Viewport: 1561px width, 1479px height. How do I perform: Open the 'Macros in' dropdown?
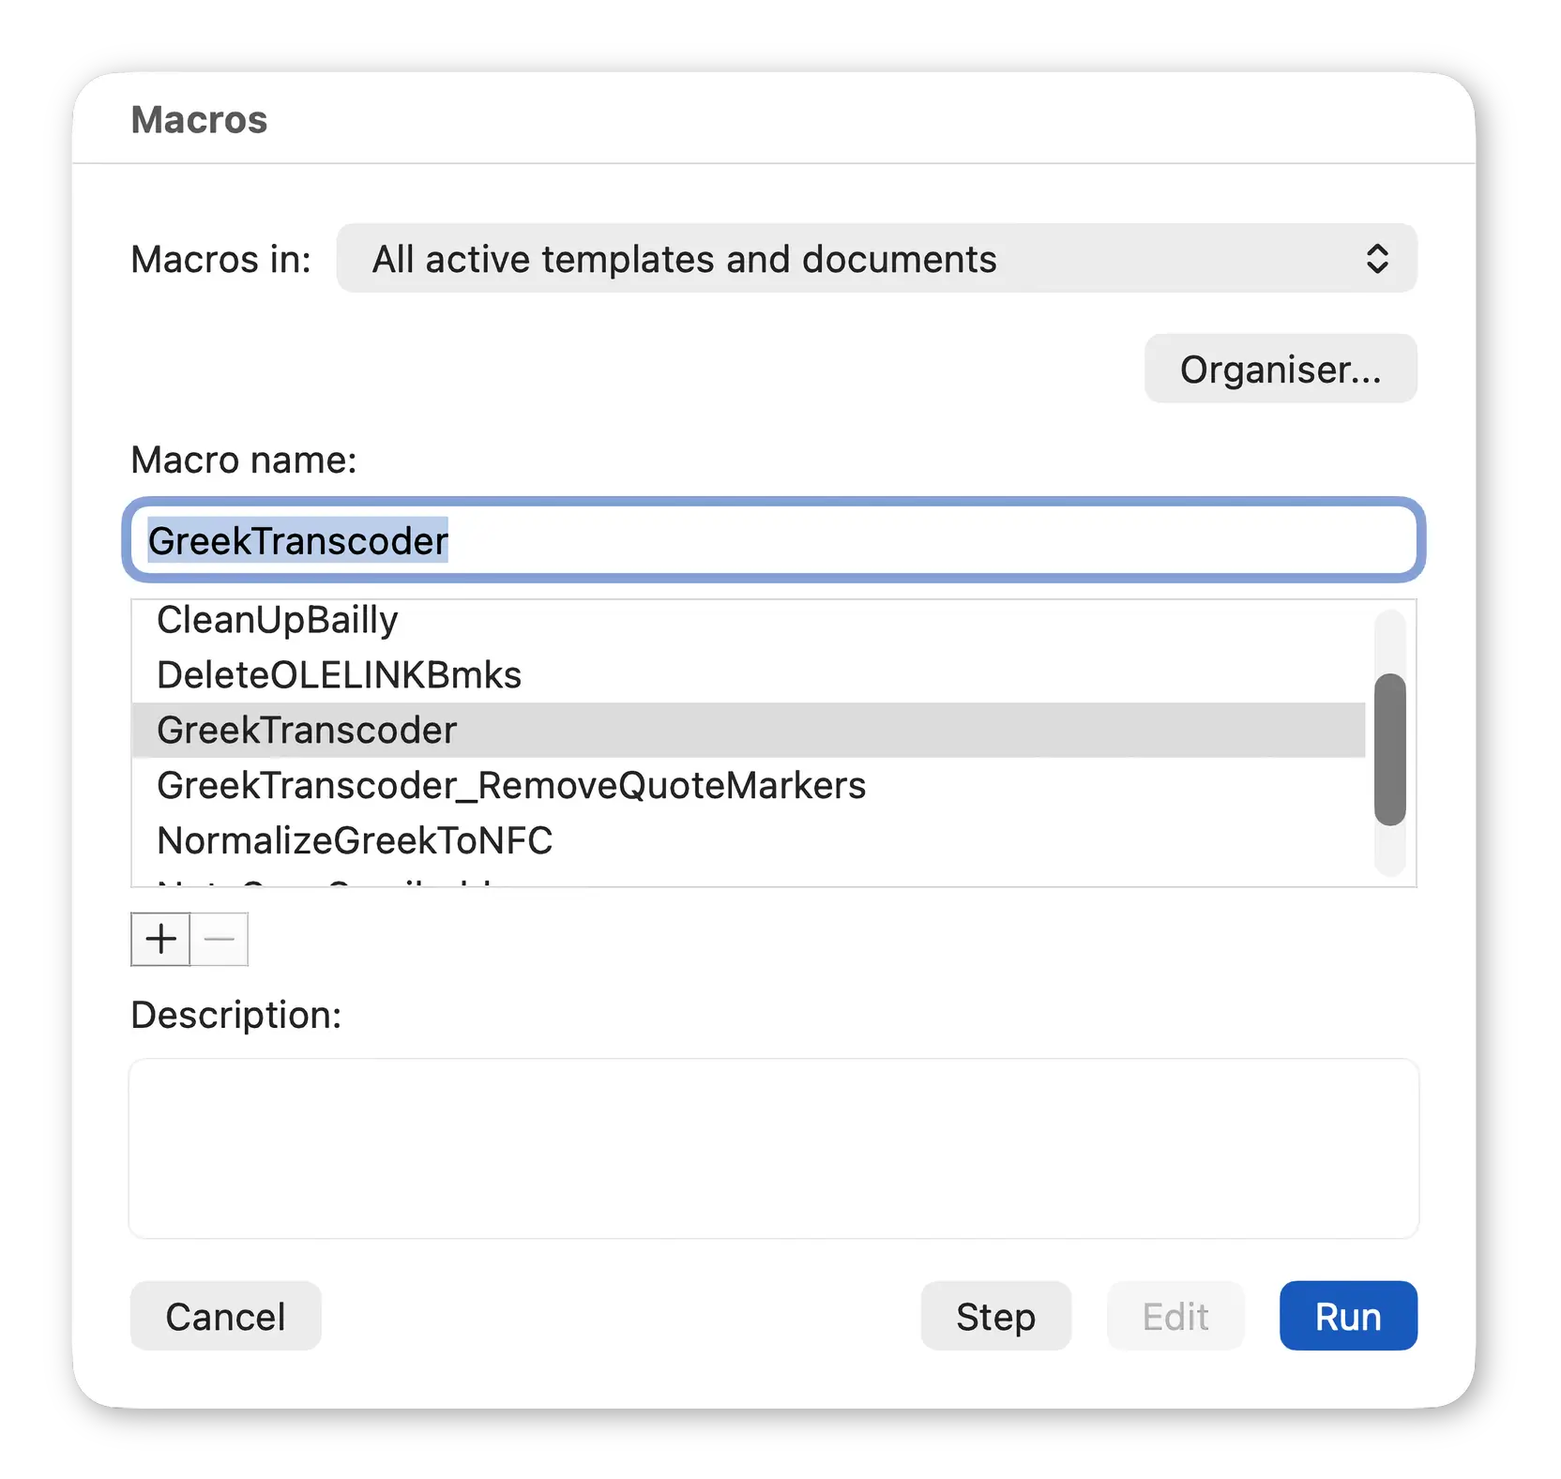876,259
